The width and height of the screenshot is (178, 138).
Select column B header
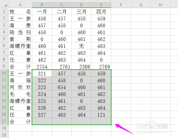pos(42,5)
